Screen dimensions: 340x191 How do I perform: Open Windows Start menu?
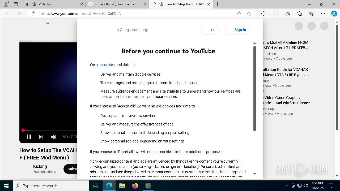[x=6, y=186]
